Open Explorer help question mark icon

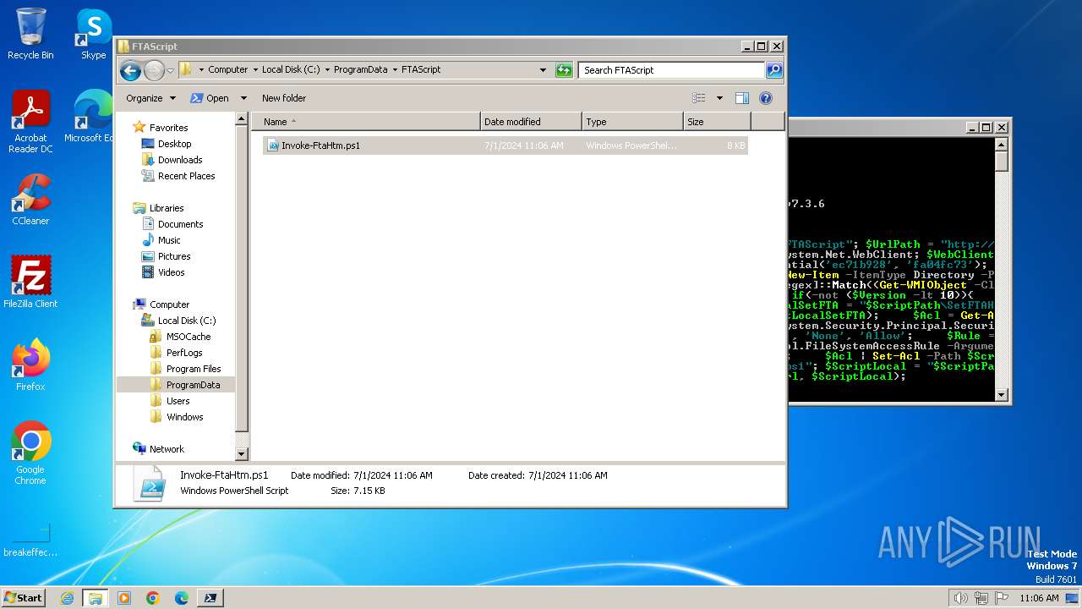pos(766,98)
